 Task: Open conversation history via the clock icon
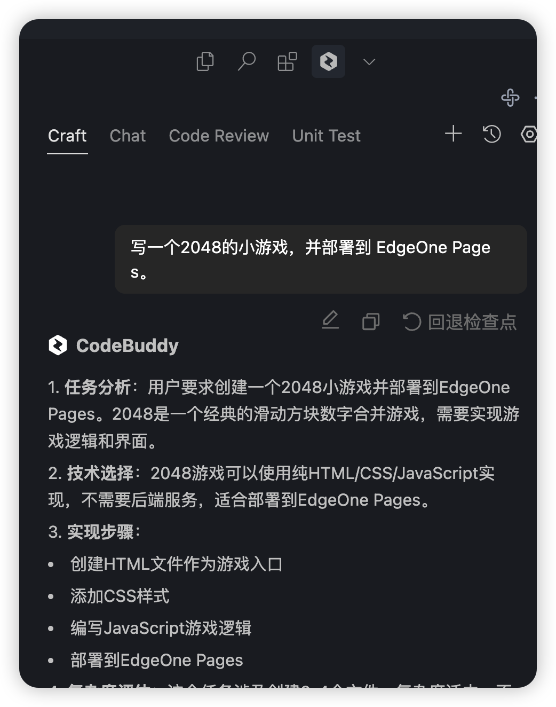click(491, 135)
